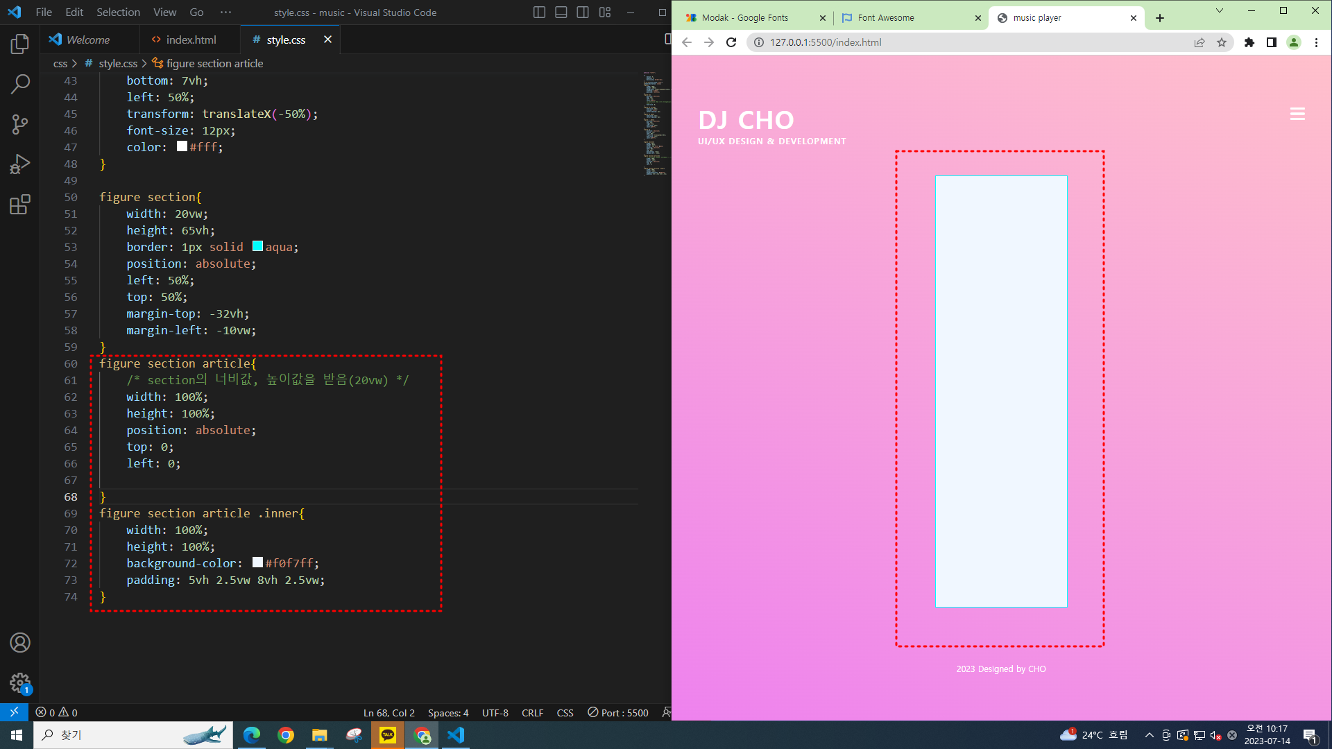Screen dimensions: 1332x749
Task: Click the hamburger menu on the webpage
Action: (x=1297, y=114)
